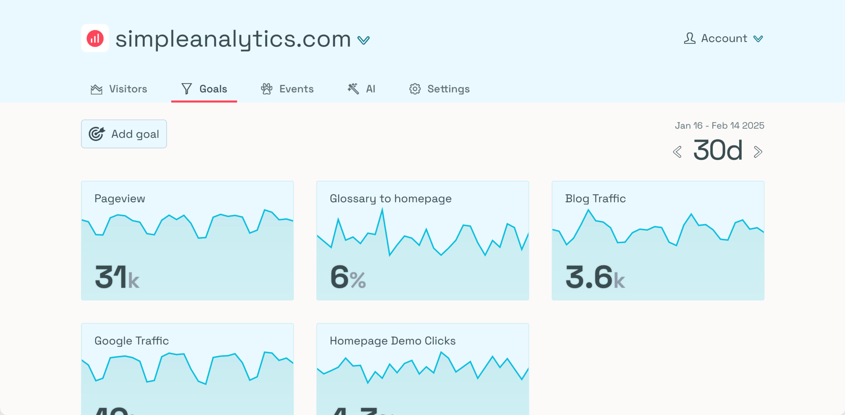Switch to the Events tab
This screenshot has width=845, height=415.
(x=296, y=89)
